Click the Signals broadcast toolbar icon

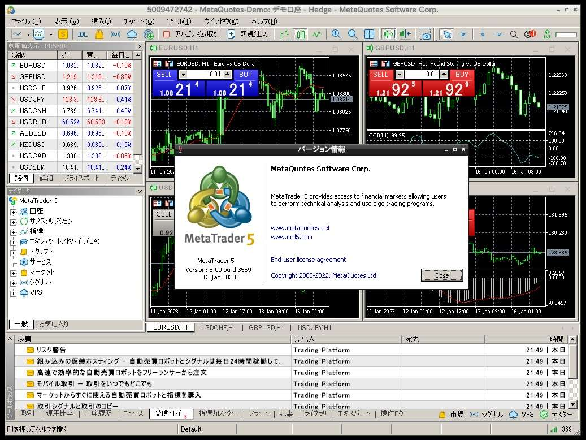click(115, 34)
